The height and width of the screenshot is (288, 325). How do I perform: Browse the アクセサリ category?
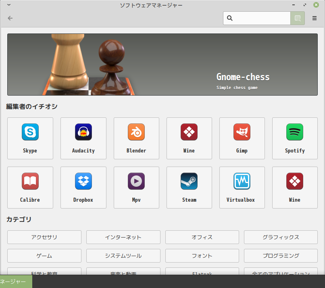click(x=44, y=237)
